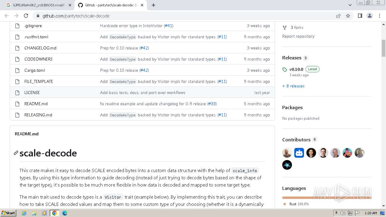Click the address bar URL

point(76,16)
